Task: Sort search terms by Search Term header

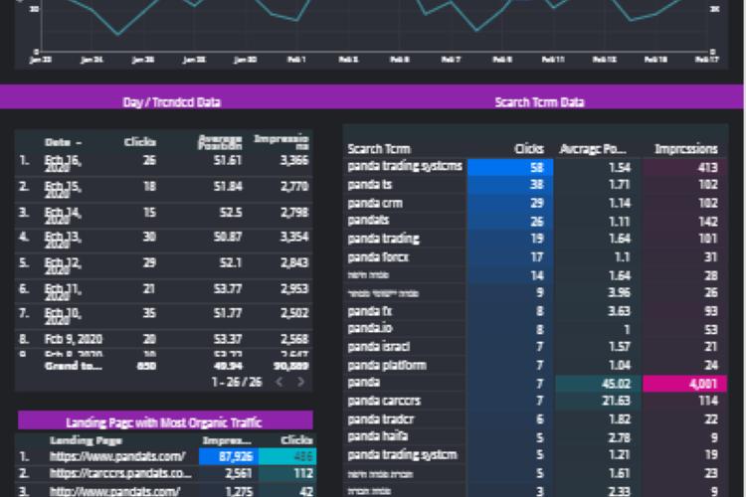Action: 379,149
